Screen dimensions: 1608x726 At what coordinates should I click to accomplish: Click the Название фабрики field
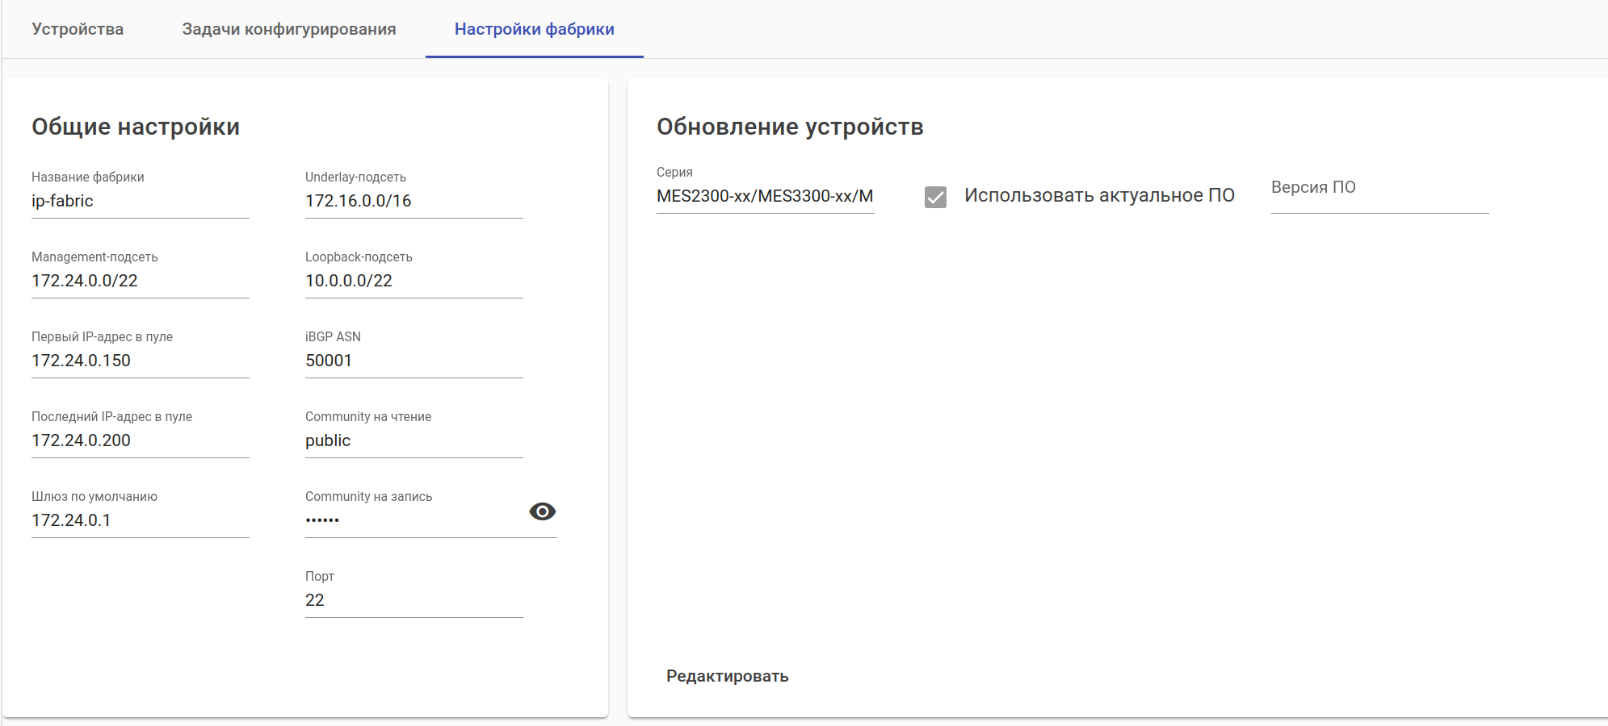coord(140,201)
